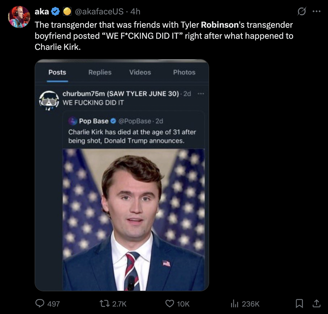This screenshot has height=314, width=328.
Task: Open the @akafaceUS handle link
Action: (99, 11)
